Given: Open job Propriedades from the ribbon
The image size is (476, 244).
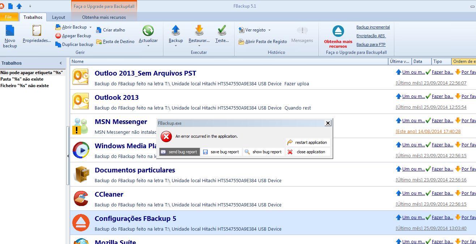Looking at the screenshot, I should coord(37,34).
